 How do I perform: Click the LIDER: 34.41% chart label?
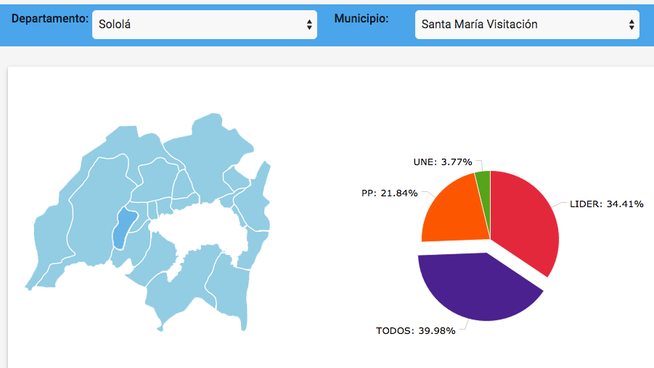coord(607,204)
